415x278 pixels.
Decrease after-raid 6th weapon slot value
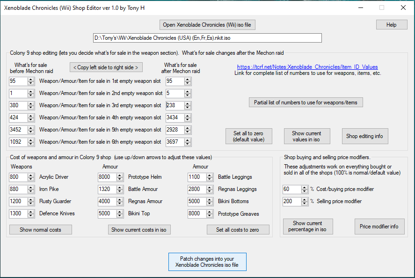(188, 144)
